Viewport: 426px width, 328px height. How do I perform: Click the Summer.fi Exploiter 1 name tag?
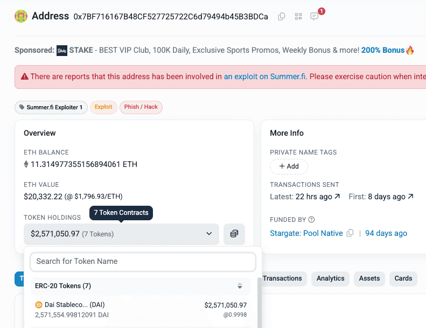[51, 107]
